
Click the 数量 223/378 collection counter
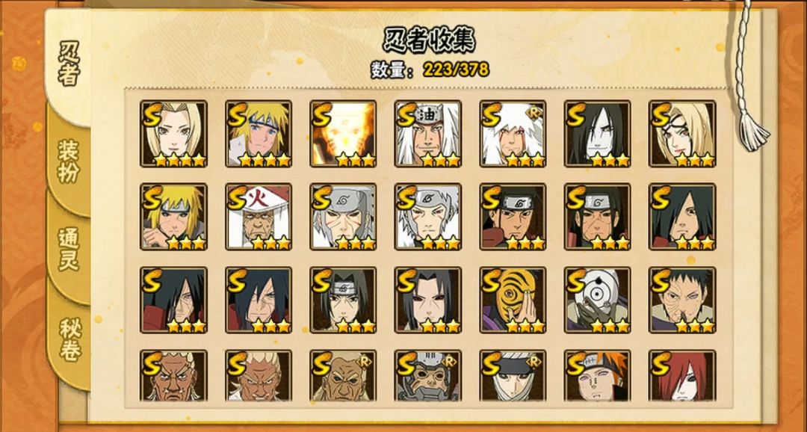click(x=430, y=69)
